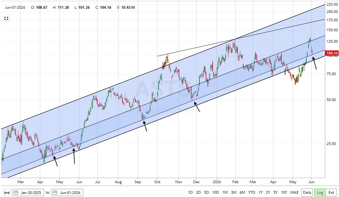Click the 150.00 price axis label
The height and width of the screenshot is (197, 339).
(332, 30)
